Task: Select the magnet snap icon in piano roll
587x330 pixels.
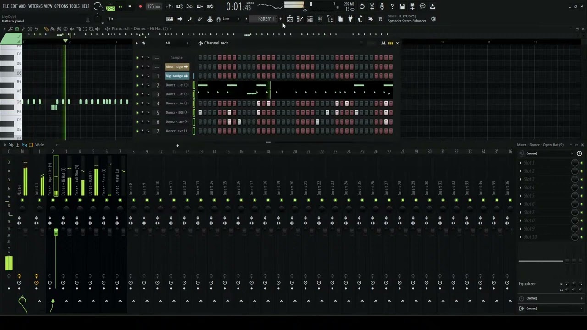Action: pos(17,29)
